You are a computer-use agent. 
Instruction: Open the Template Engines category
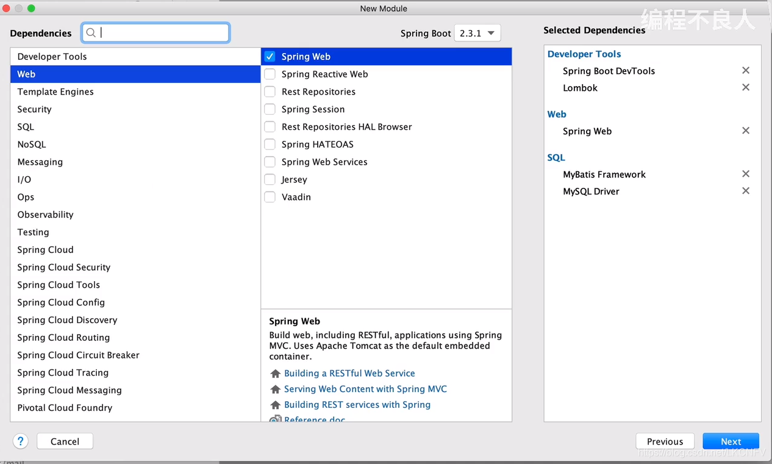point(135,92)
